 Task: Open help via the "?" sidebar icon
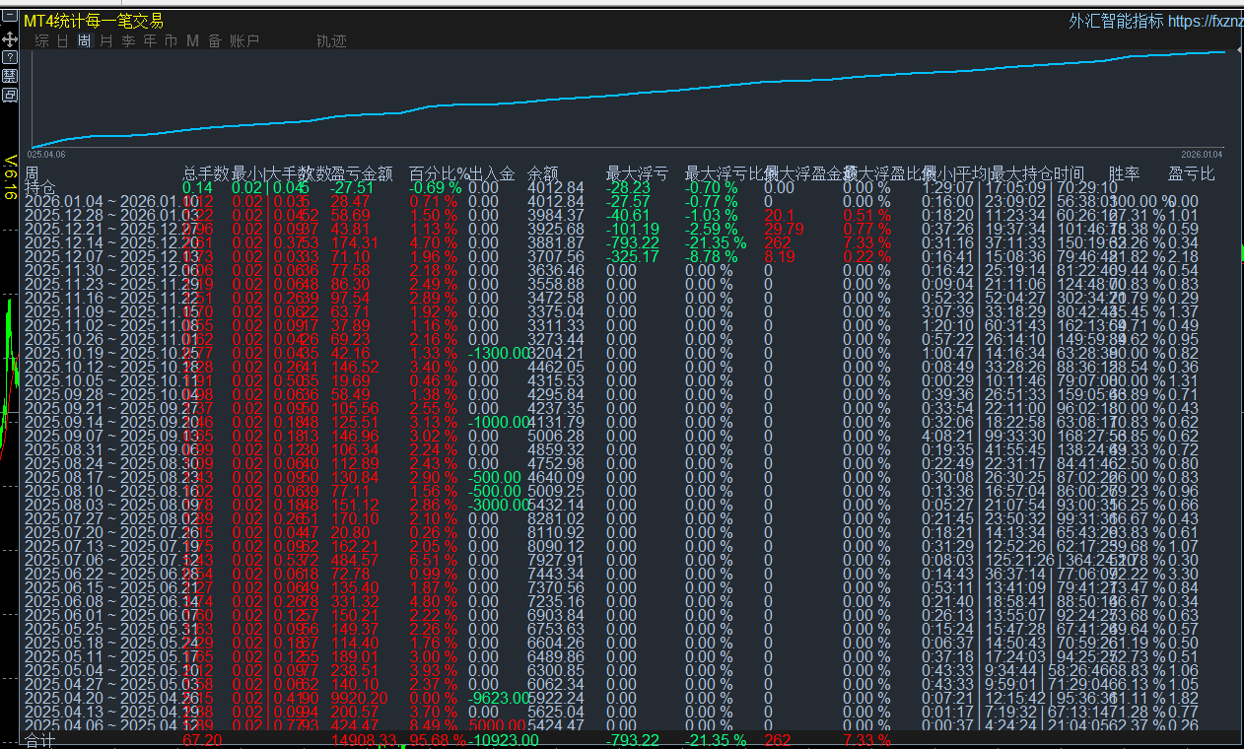tap(10, 57)
